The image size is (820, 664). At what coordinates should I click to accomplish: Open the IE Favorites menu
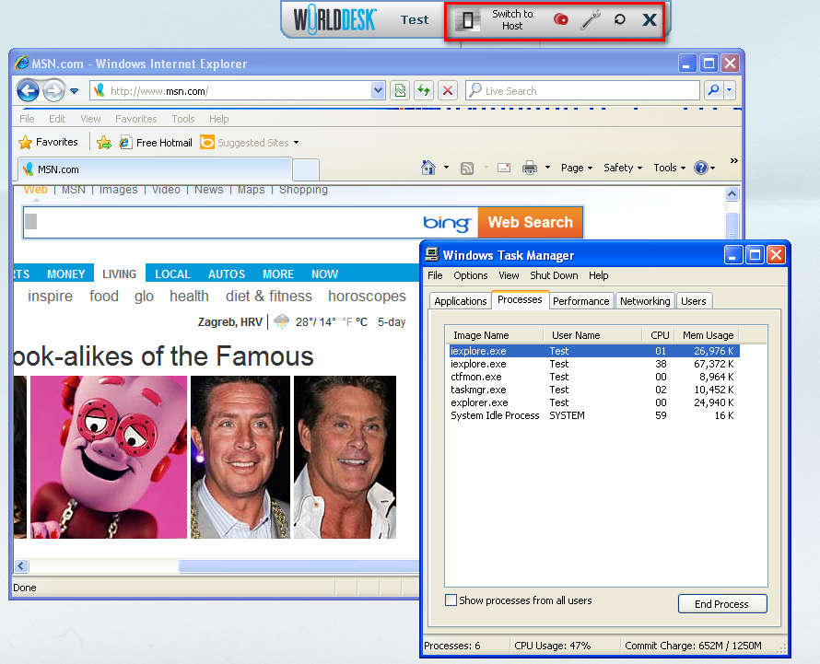(x=136, y=119)
